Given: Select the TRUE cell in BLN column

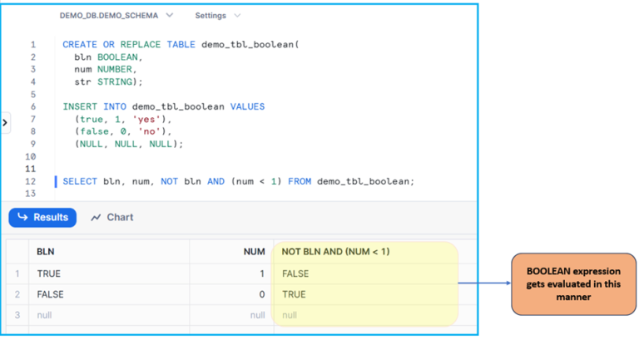Looking at the screenshot, I should click(49, 273).
